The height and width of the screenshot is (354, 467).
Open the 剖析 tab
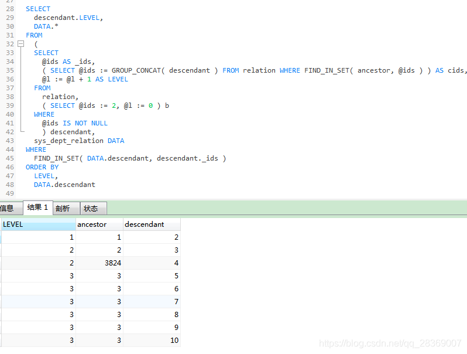coord(63,208)
